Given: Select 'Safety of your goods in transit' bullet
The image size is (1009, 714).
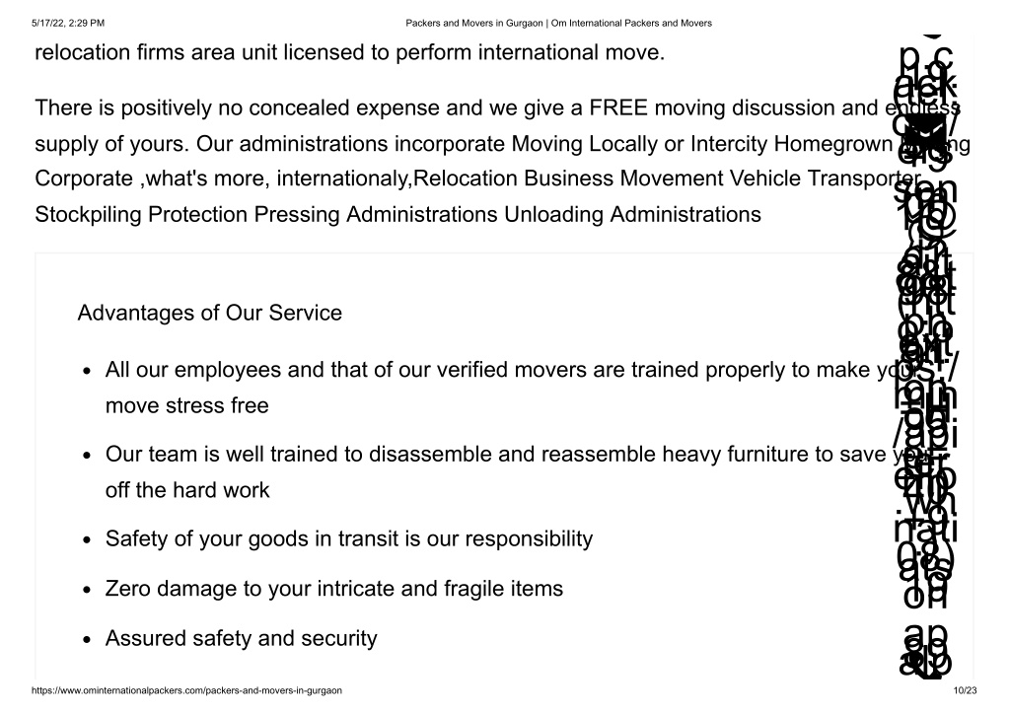Looking at the screenshot, I should (x=348, y=539).
